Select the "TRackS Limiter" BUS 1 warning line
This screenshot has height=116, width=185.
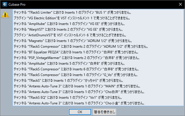coord(73,12)
